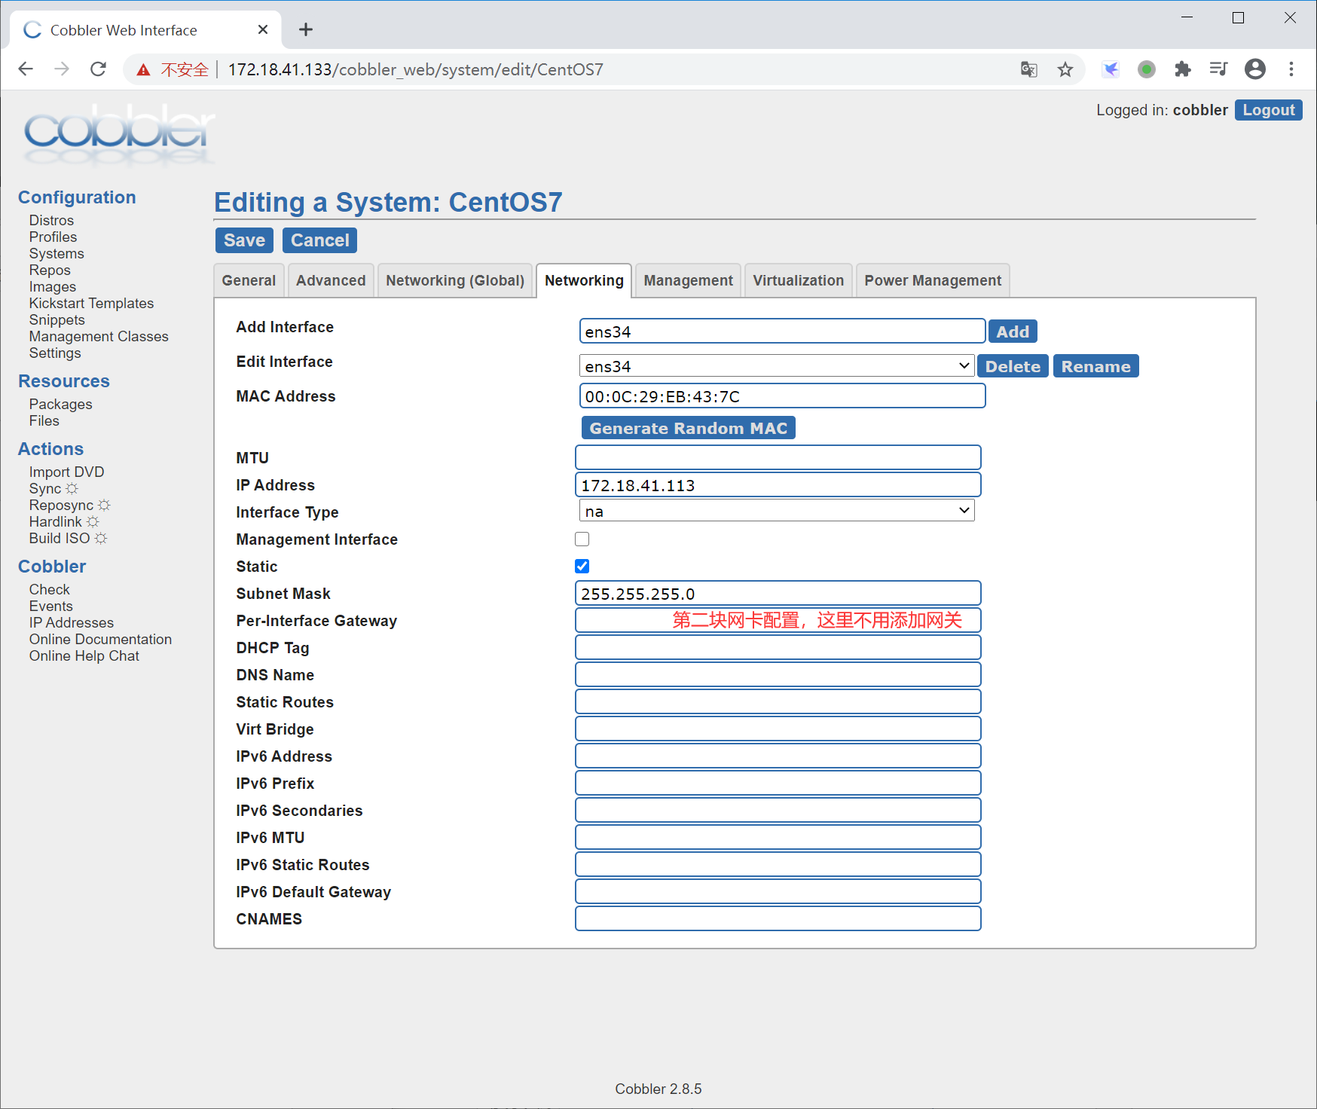Open the Interface Type dropdown
Screen dimensions: 1317x1109
(x=776, y=511)
